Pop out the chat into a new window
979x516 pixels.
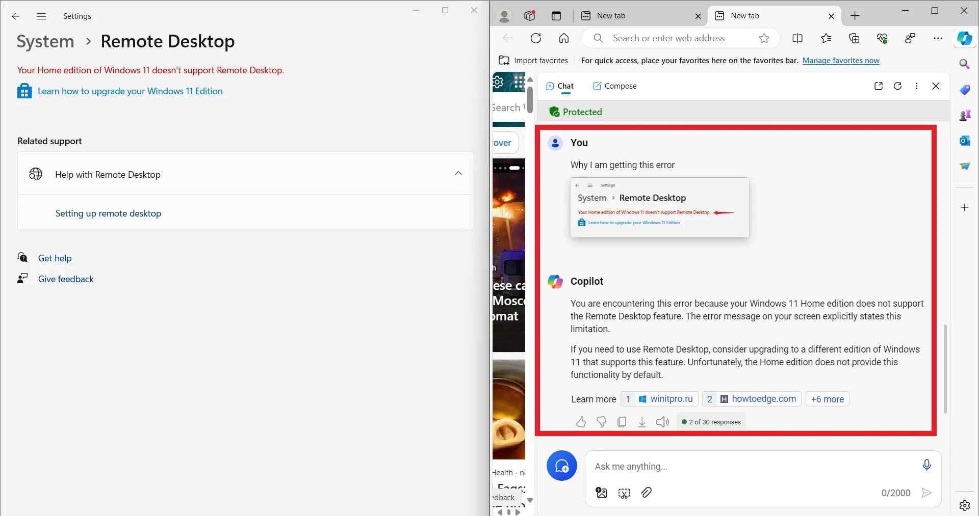(878, 86)
